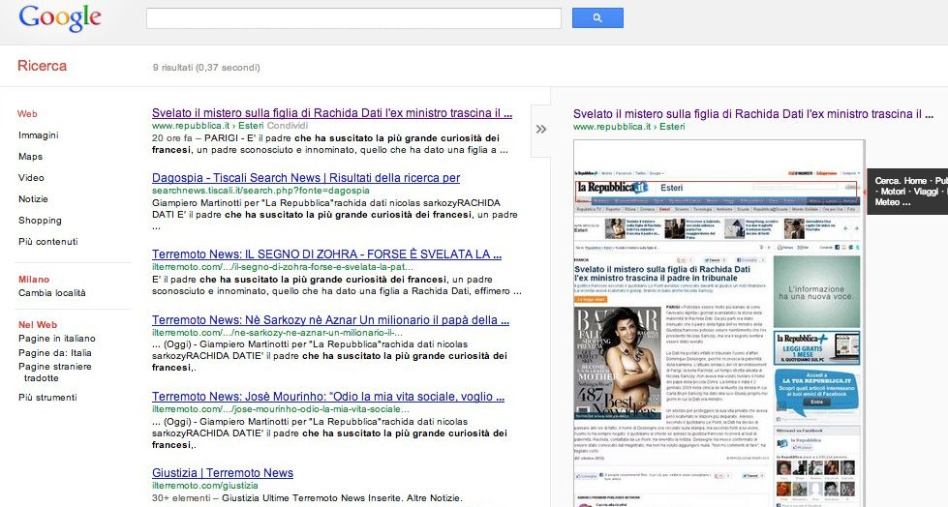Open the Josè Mourinho Terremoto News result
Screen dimensions: 948x507
(x=328, y=397)
